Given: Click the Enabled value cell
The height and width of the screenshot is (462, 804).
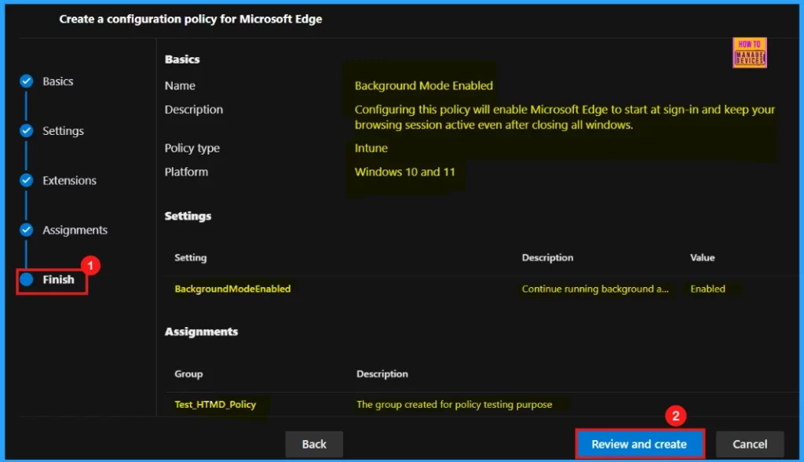Looking at the screenshot, I should 707,289.
